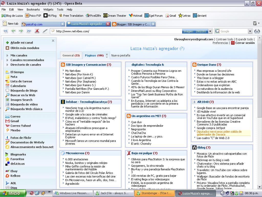Go back with the green Back arrow
Screen dimensions: 262x197
[x=13, y=31]
